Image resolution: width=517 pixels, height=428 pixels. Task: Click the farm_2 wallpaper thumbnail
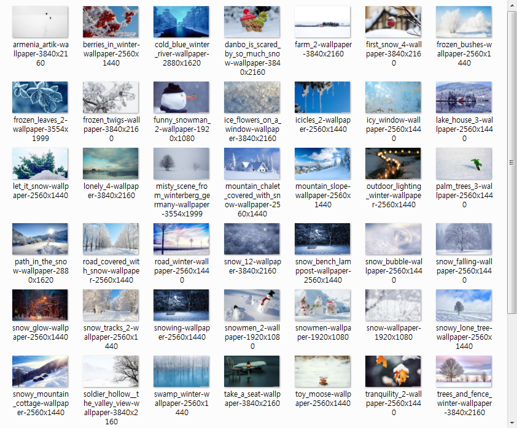tap(322, 21)
